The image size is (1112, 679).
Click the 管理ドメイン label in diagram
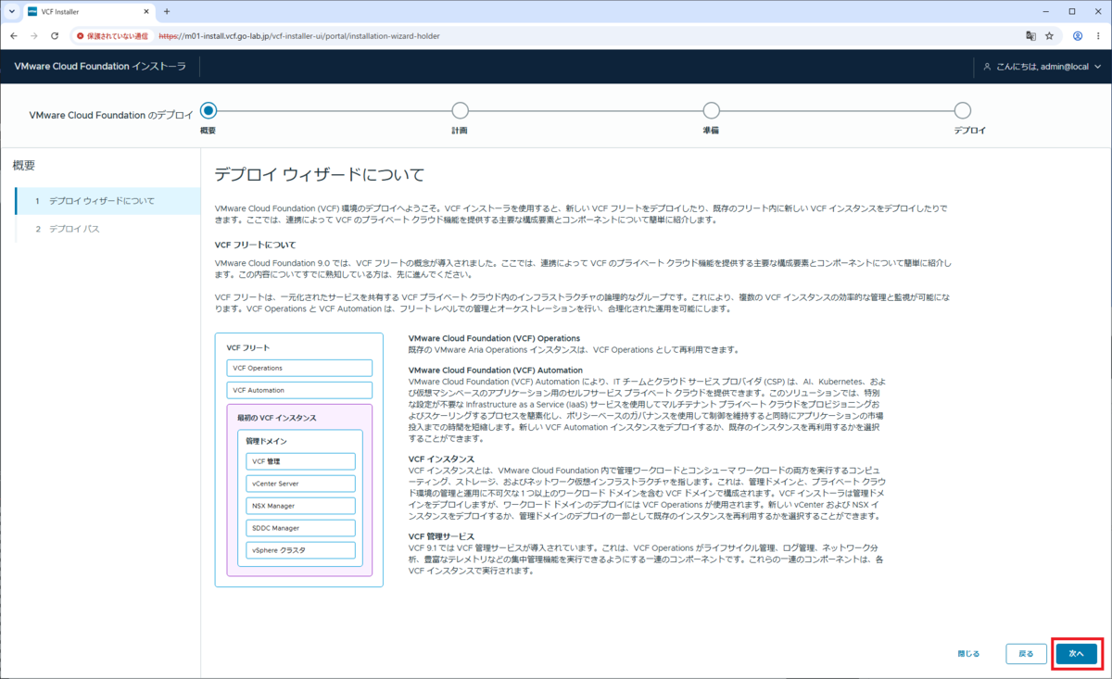pyautogui.click(x=264, y=442)
